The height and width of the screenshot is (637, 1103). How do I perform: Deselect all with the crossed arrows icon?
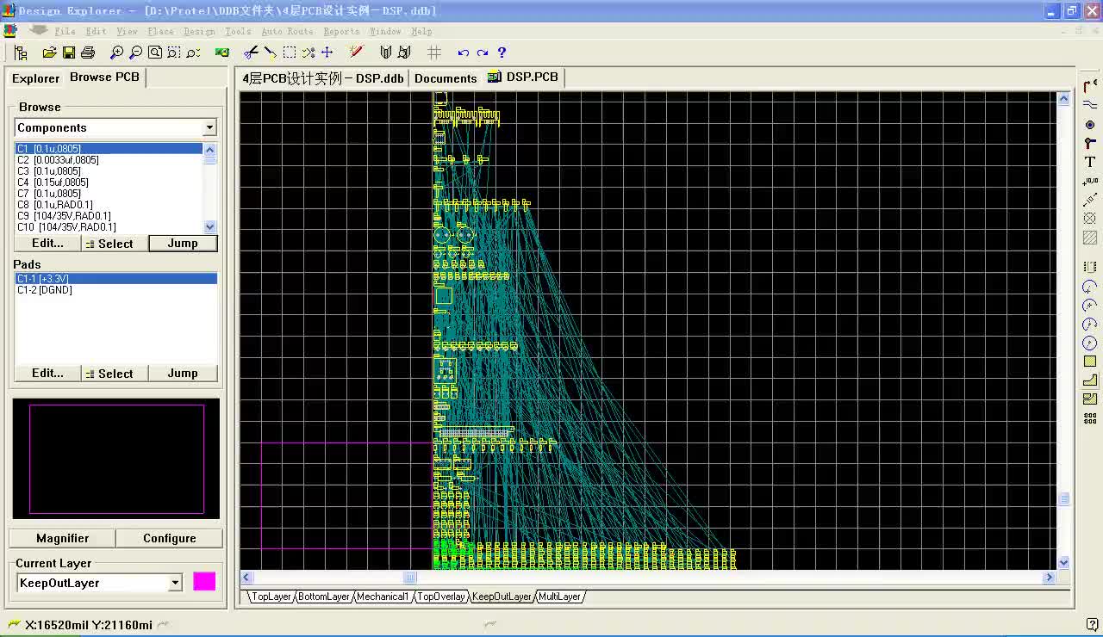pos(308,53)
